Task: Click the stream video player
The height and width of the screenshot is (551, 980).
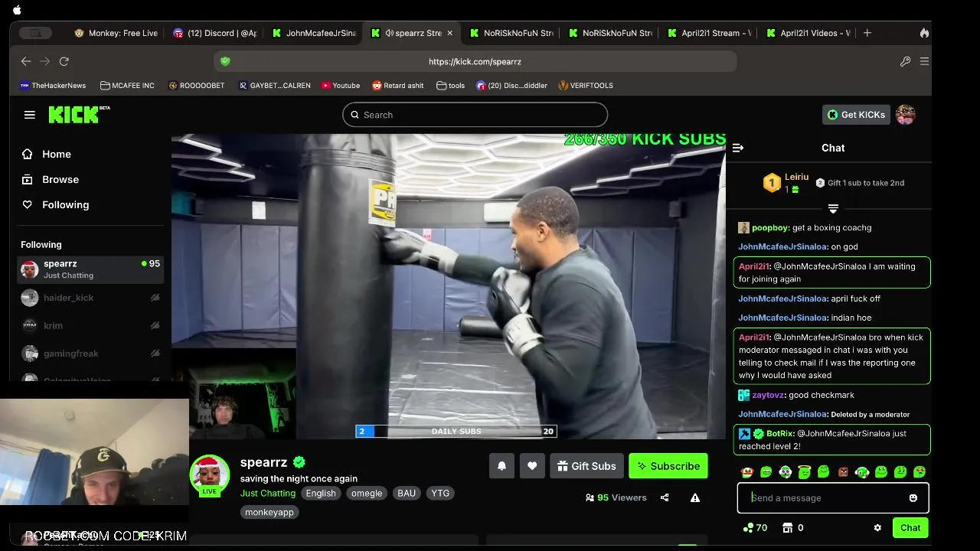Action: click(x=449, y=286)
